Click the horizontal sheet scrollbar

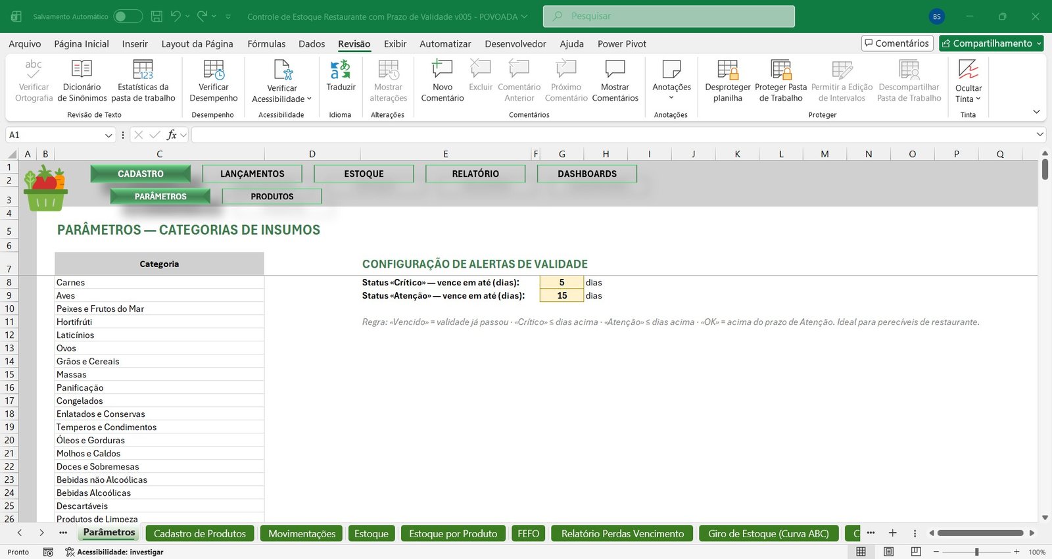point(980,533)
